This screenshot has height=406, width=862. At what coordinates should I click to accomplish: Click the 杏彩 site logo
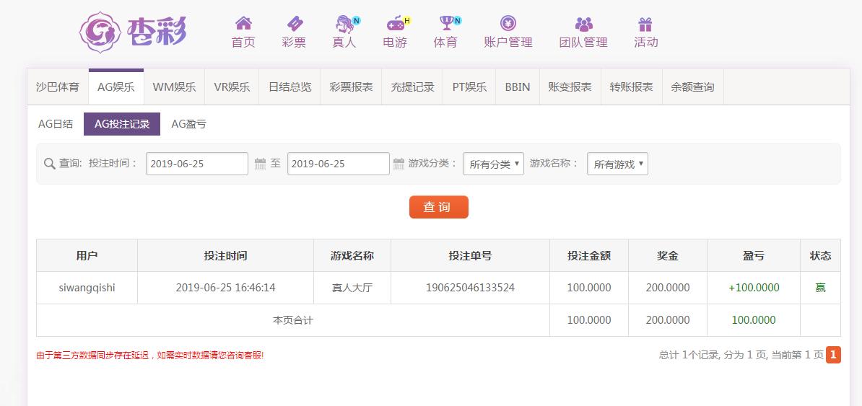pos(134,32)
